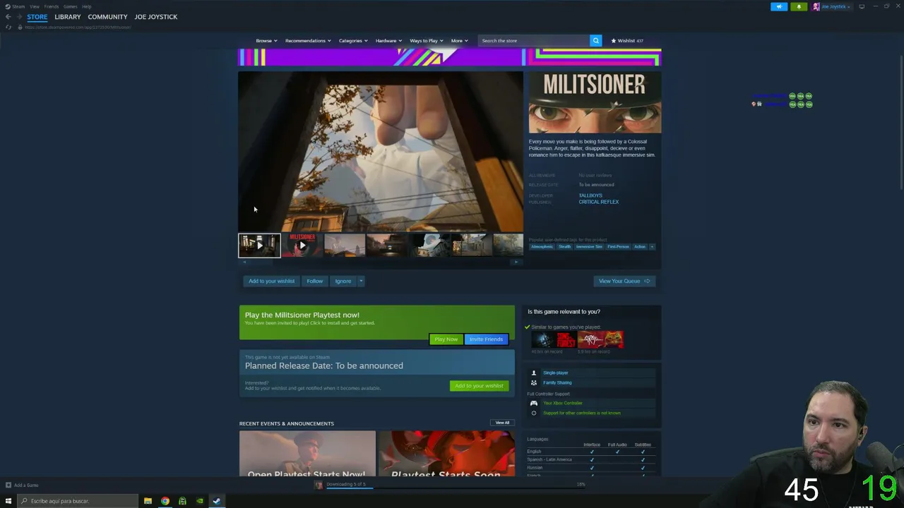The image size is (904, 508).
Task: Open the TALLBOYS developer link
Action: (590, 195)
